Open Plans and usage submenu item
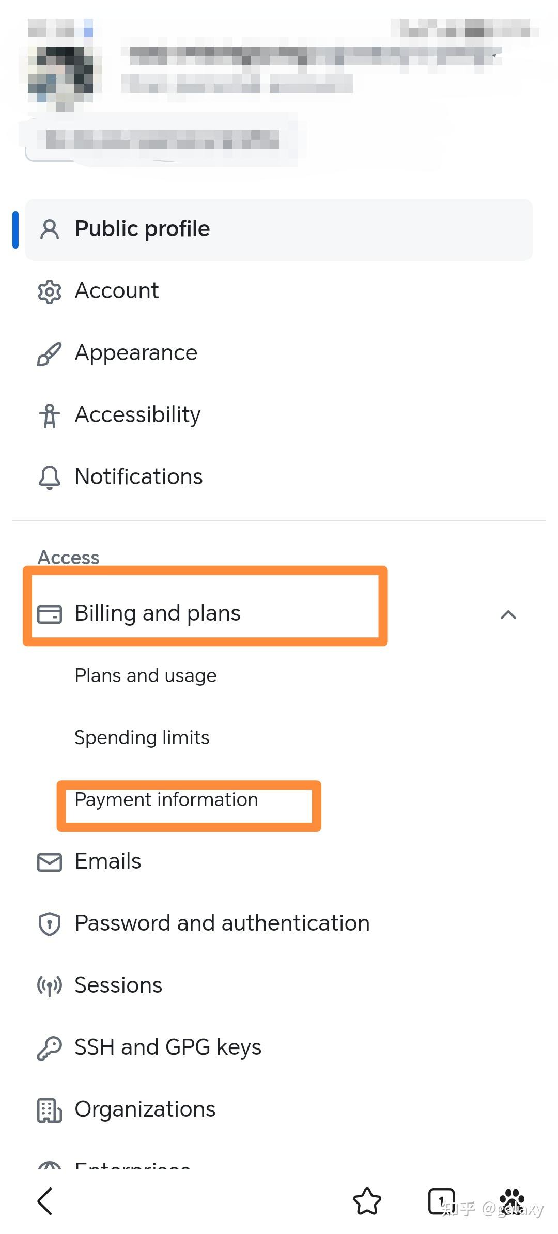Viewport: 558px width, 1234px height. pos(146,675)
